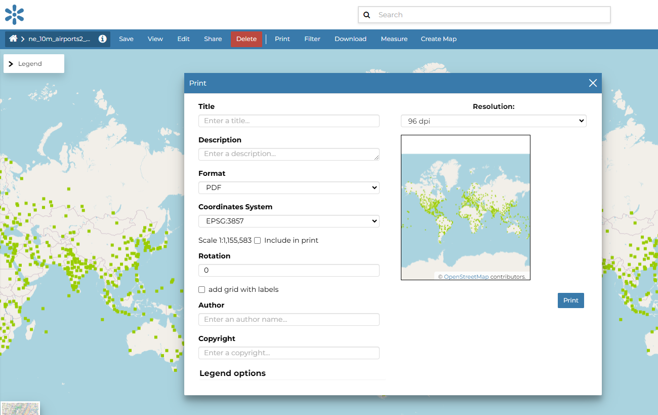Focus the Title input field
Viewport: 658px width, 415px height.
pyautogui.click(x=289, y=121)
